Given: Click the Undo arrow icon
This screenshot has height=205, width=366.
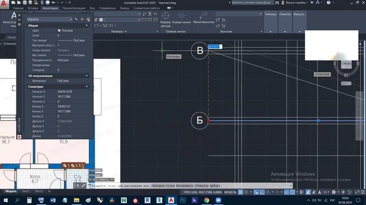Looking at the screenshot, I should tap(53, 2).
